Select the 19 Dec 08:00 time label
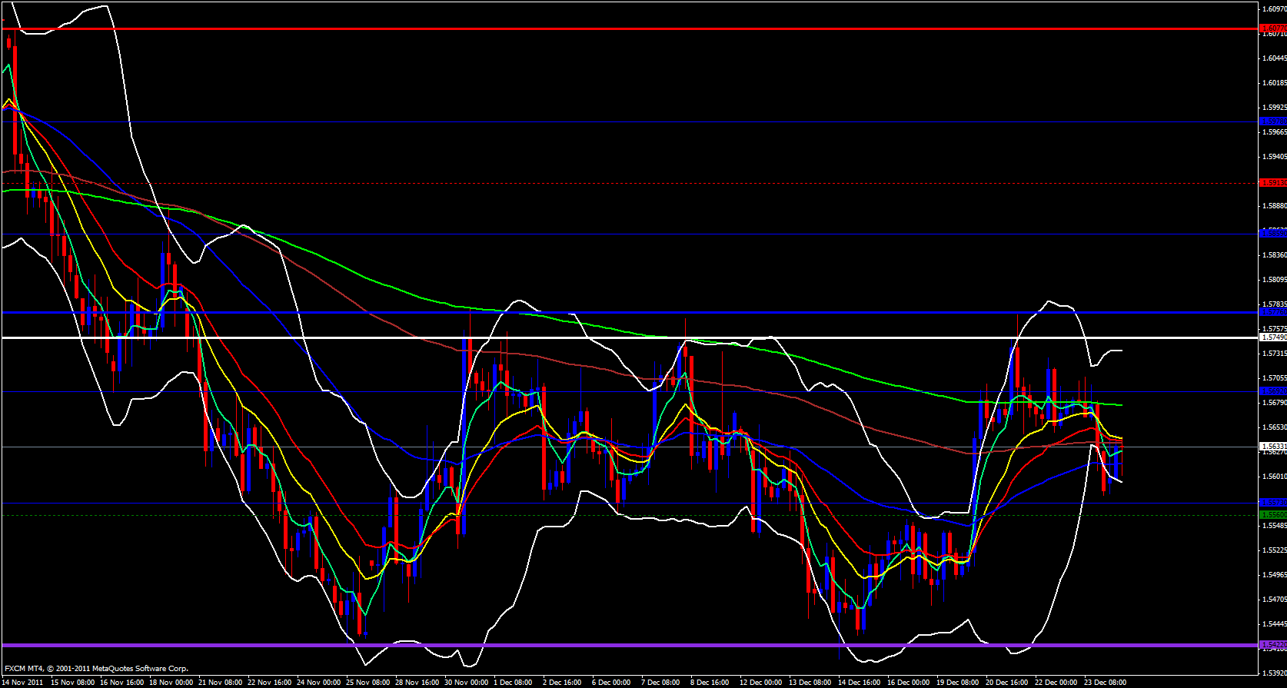Viewport: 1287px width, 688px height. pos(958,683)
